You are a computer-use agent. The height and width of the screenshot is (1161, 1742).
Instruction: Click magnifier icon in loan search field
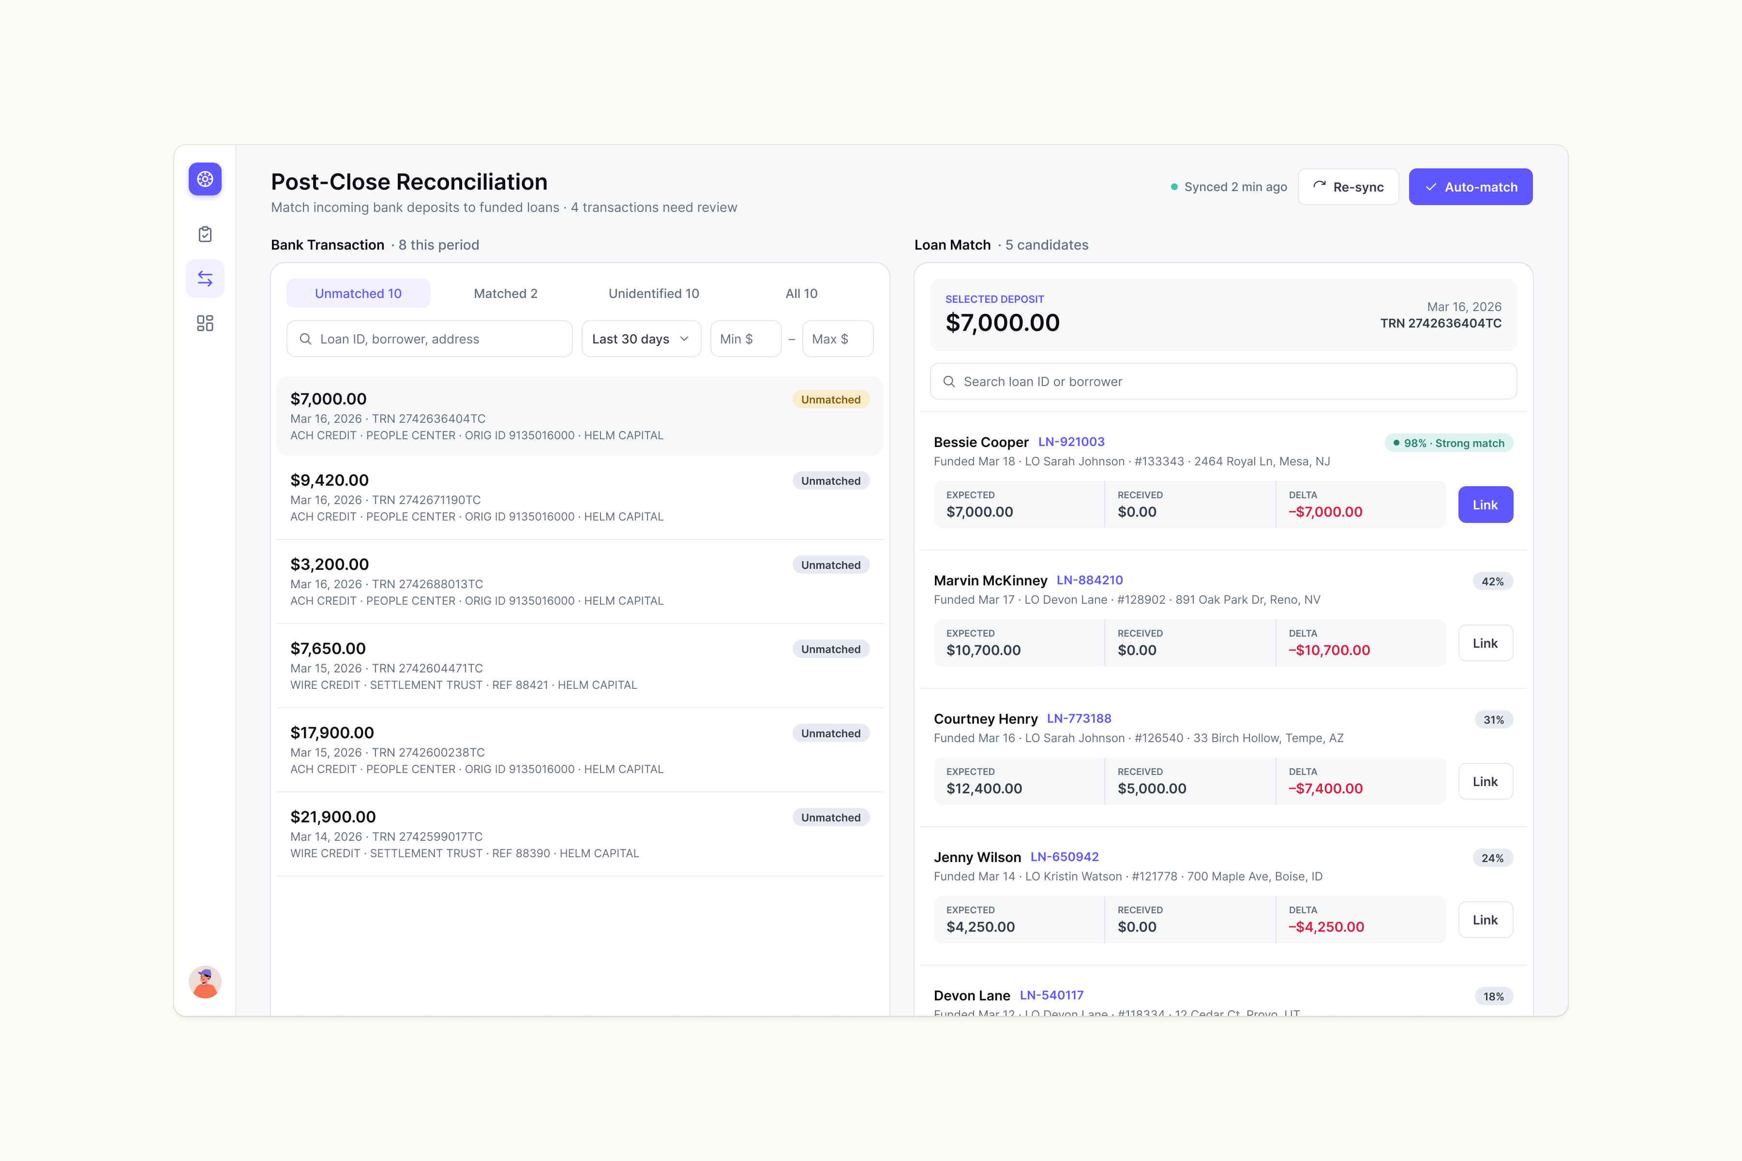click(949, 381)
